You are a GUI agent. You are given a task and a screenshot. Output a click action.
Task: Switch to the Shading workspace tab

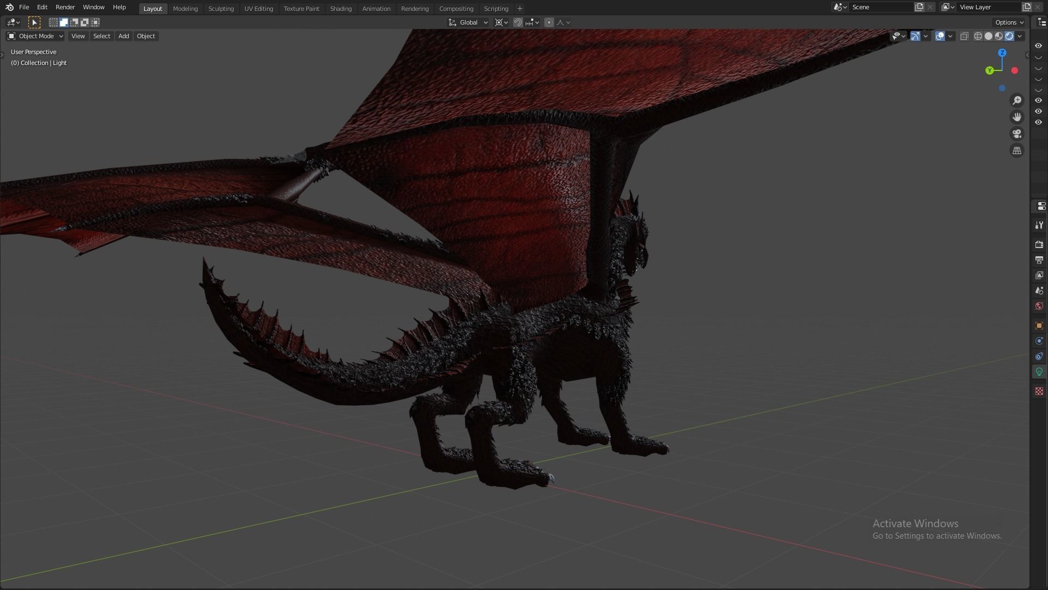point(341,9)
